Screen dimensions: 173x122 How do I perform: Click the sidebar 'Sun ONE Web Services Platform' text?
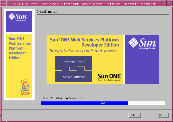point(20,48)
